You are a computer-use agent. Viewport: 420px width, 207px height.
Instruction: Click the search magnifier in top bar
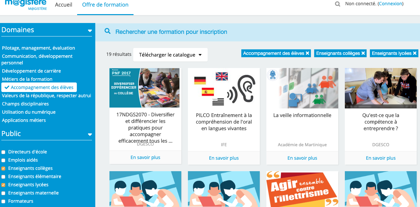pos(338,4)
